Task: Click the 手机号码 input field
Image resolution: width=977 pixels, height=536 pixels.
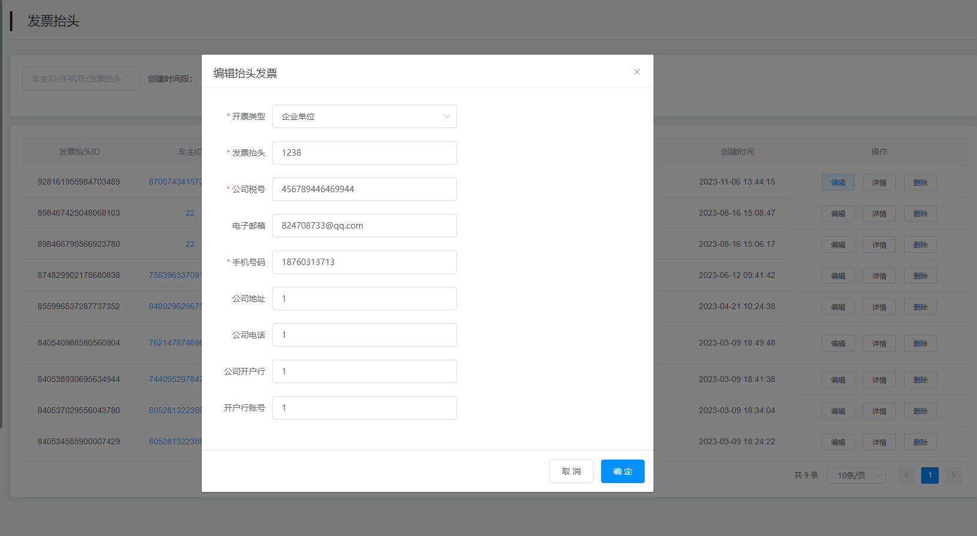Action: click(364, 262)
